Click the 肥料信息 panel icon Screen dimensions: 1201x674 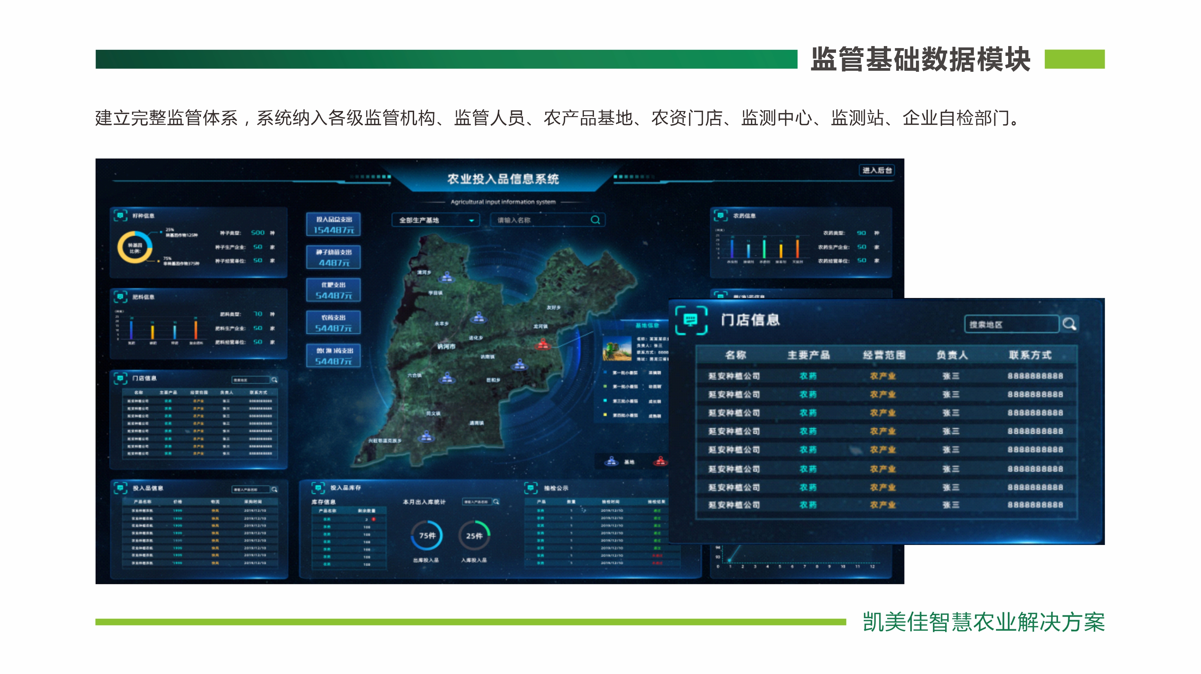[x=120, y=296]
